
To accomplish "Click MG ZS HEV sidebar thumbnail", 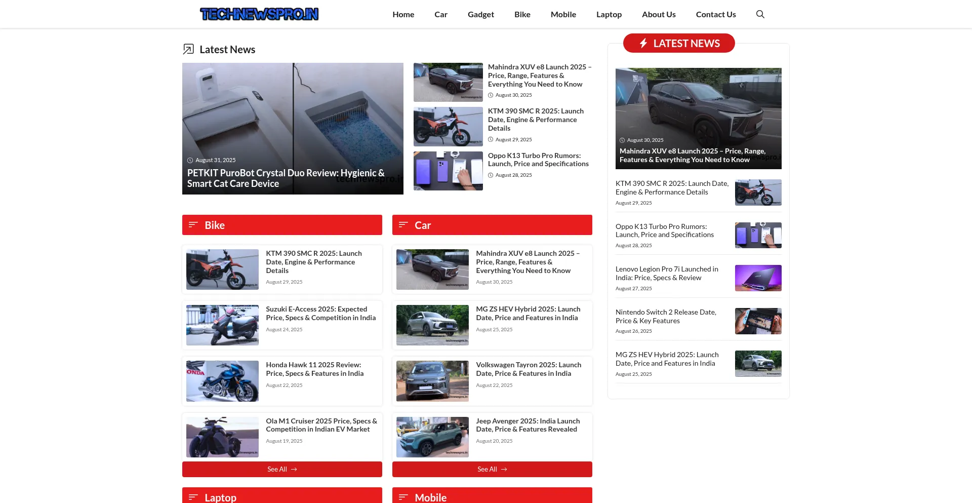I will [x=758, y=364].
